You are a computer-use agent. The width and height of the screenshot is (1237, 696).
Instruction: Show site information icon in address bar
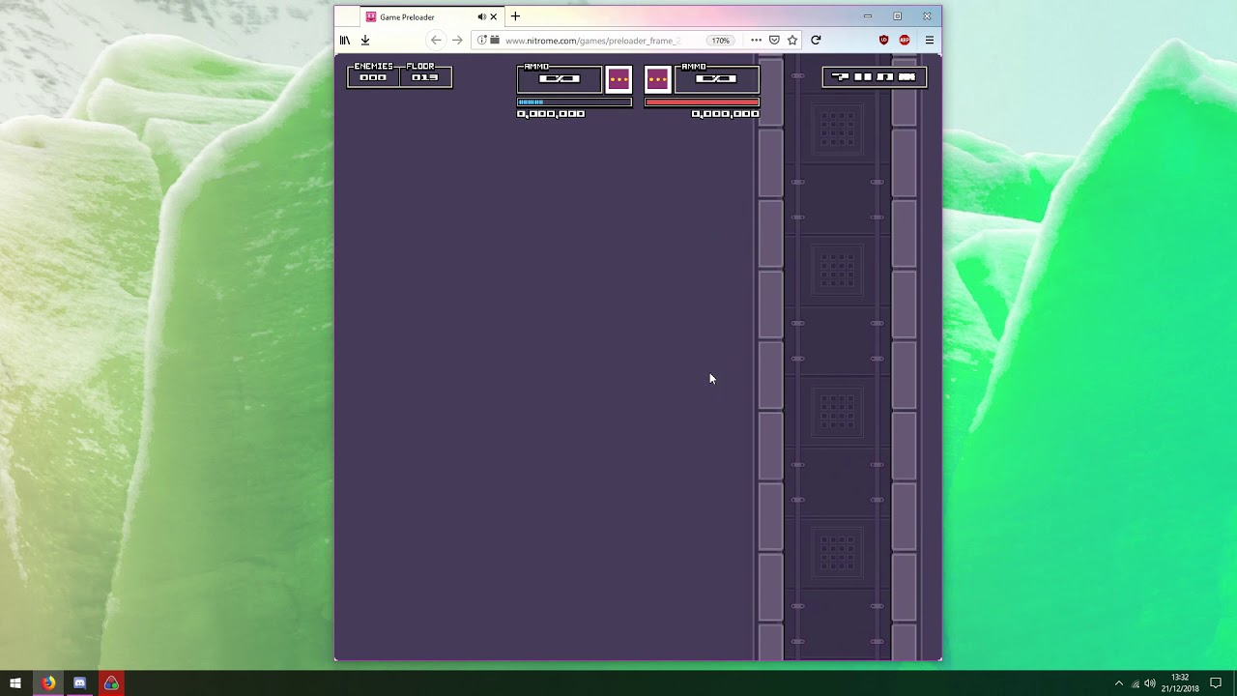tap(481, 40)
